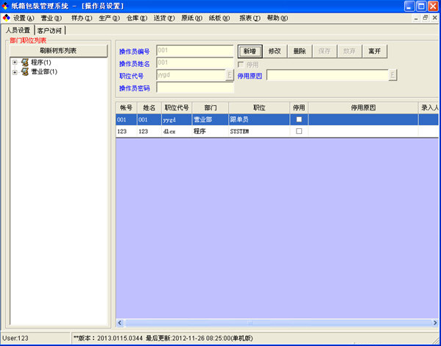The image size is (441, 346).
Task: Open the 报表 menu
Action: [x=250, y=18]
